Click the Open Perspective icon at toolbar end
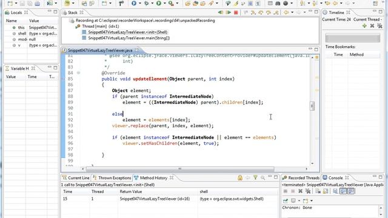 (375, 3)
